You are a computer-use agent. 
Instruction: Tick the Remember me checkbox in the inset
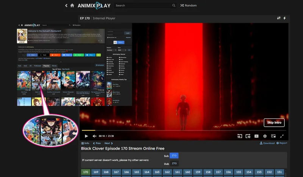tap(108, 37)
